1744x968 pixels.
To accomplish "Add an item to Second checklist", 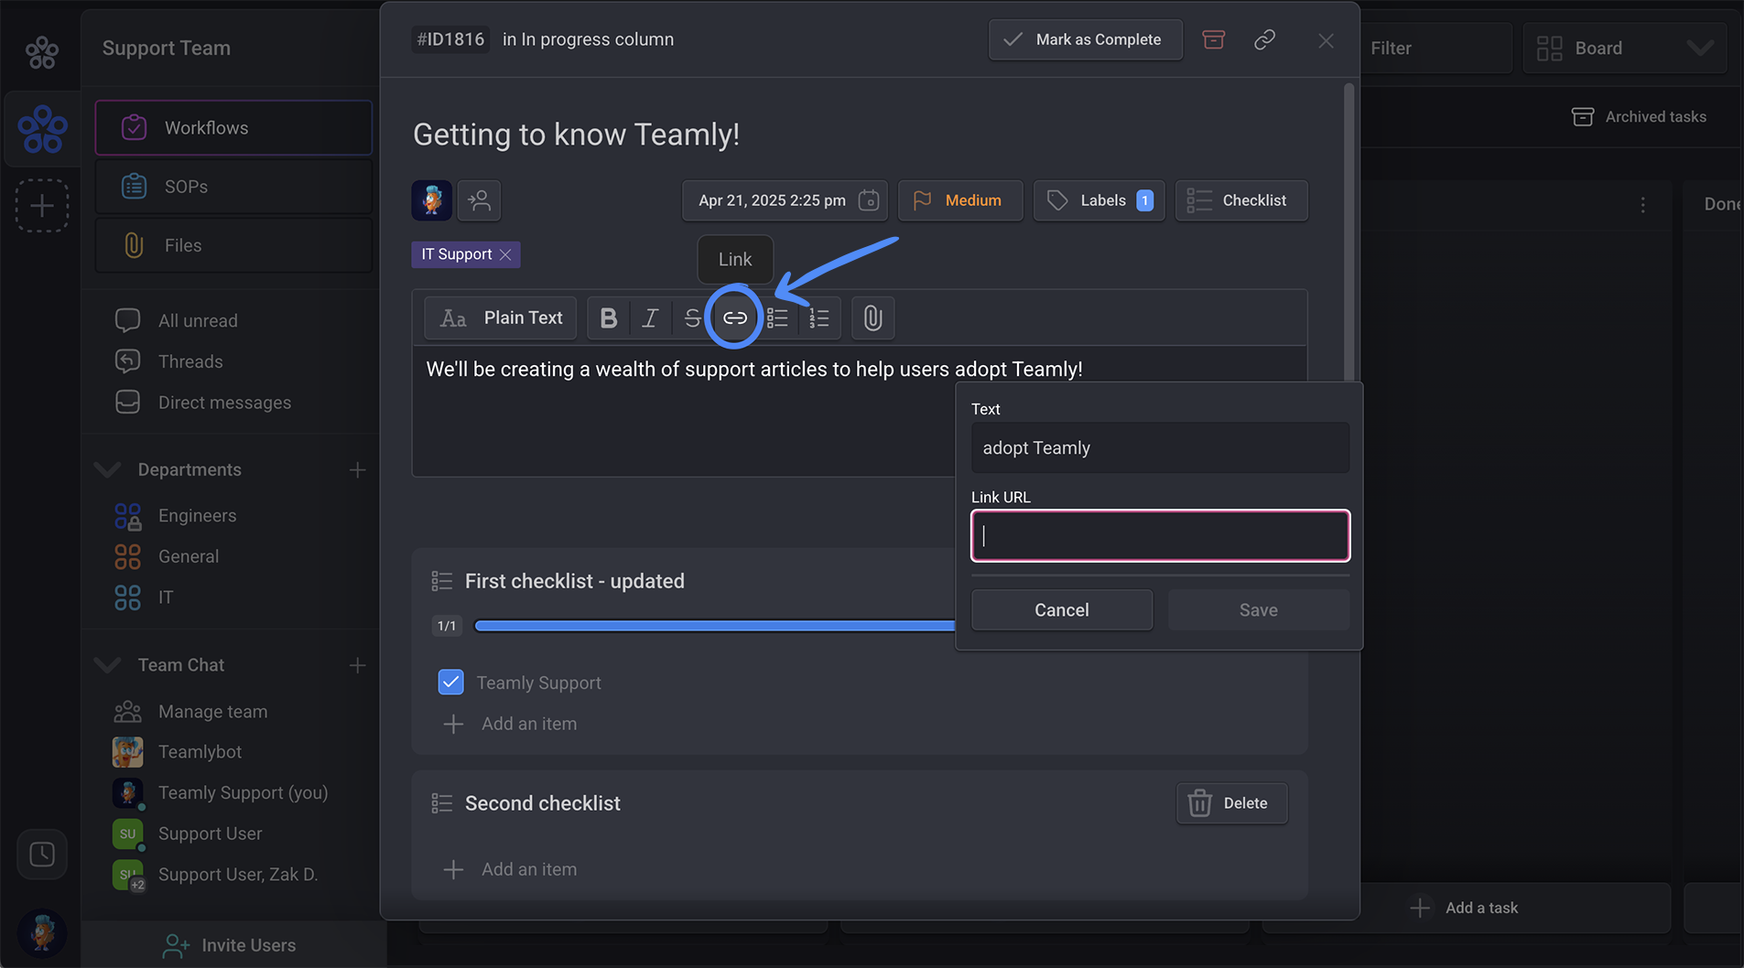I will click(x=510, y=869).
